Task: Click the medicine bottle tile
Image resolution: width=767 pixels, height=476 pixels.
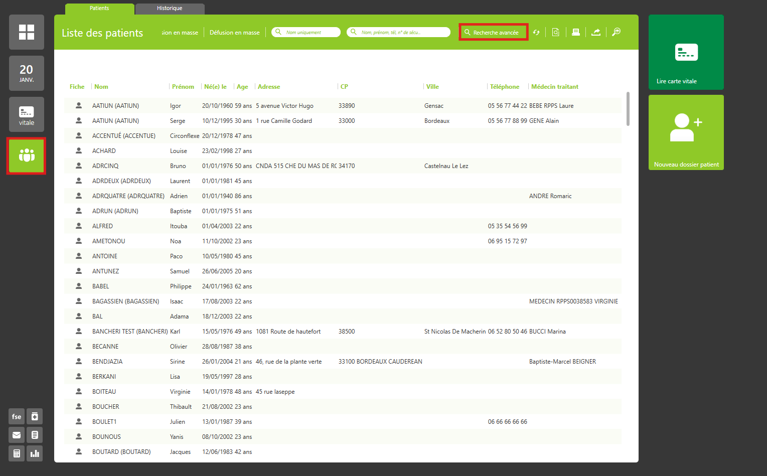Action: point(35,416)
